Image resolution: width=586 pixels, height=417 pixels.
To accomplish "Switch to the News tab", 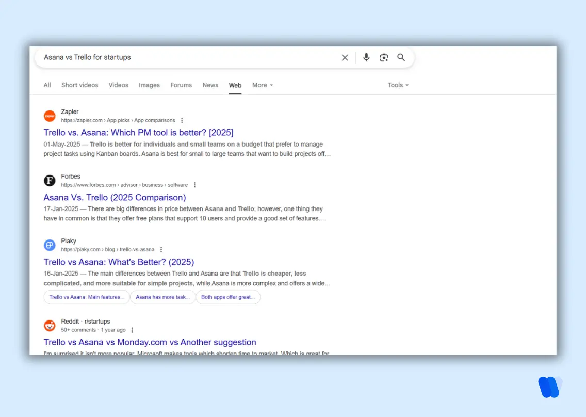I will coord(210,85).
